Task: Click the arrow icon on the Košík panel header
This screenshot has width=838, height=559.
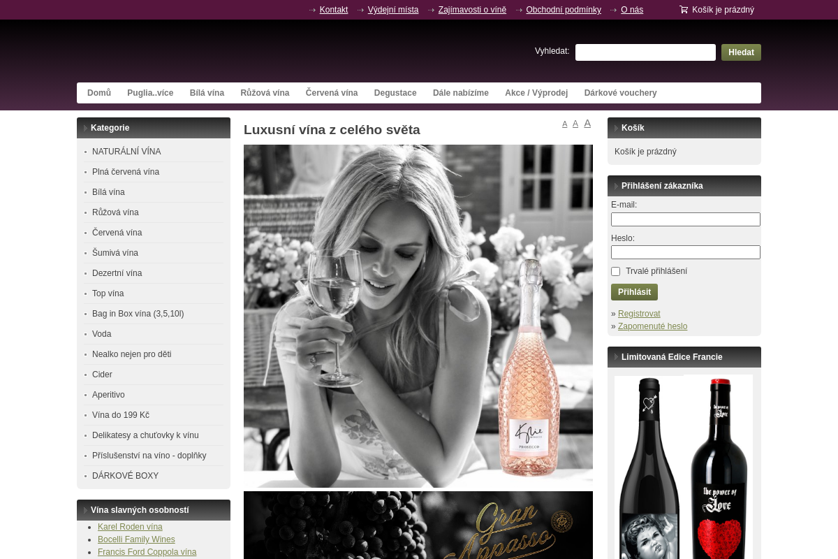Action: [615, 128]
